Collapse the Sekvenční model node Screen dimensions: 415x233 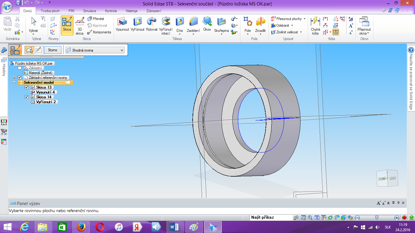click(x=14, y=83)
